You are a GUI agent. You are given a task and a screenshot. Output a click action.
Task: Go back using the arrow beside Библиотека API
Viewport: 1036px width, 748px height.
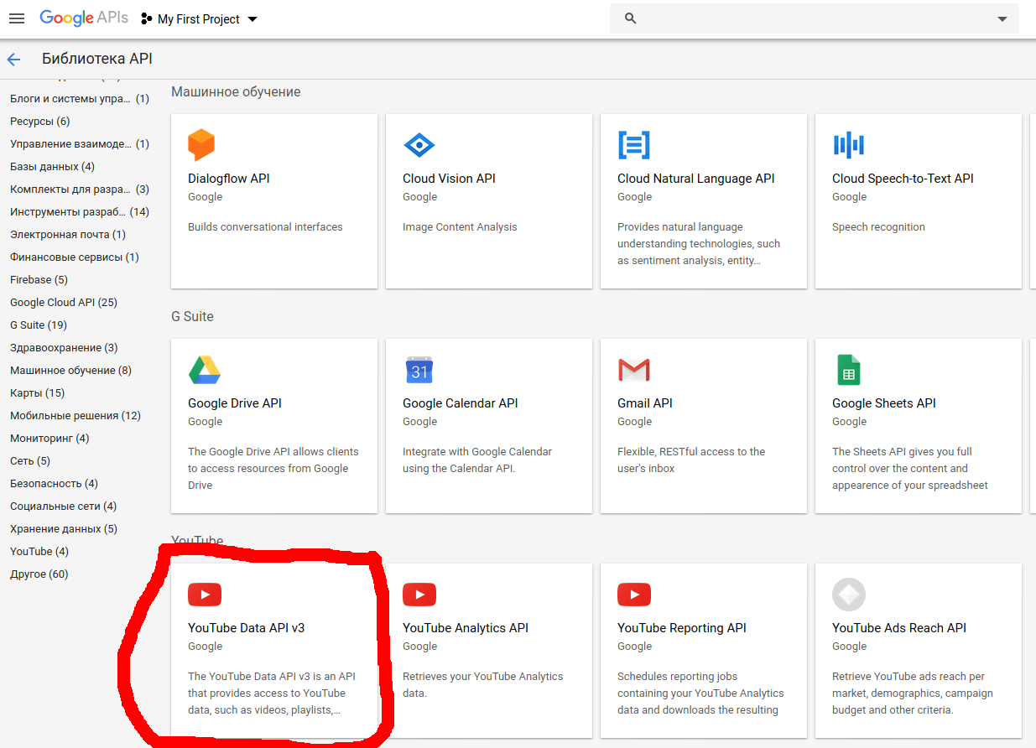pyautogui.click(x=13, y=60)
